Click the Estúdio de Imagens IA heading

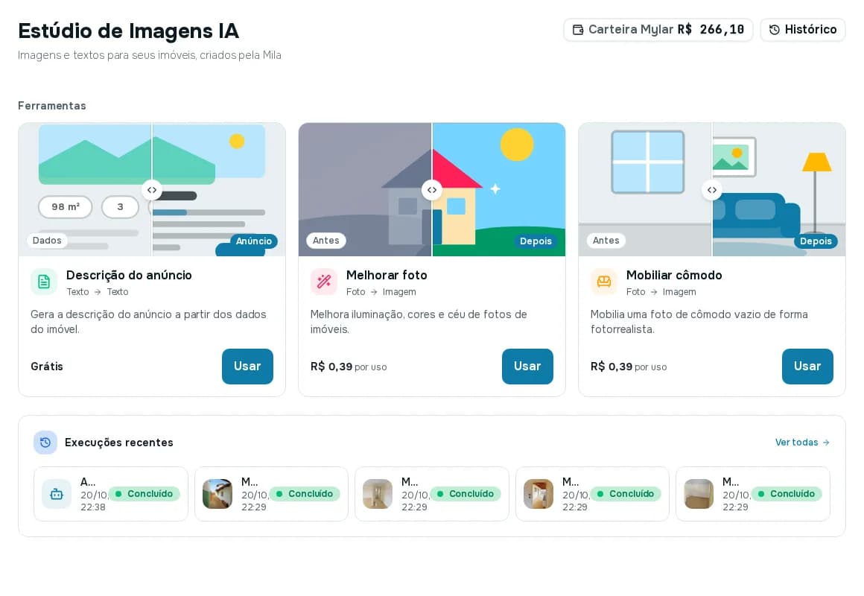coord(128,31)
